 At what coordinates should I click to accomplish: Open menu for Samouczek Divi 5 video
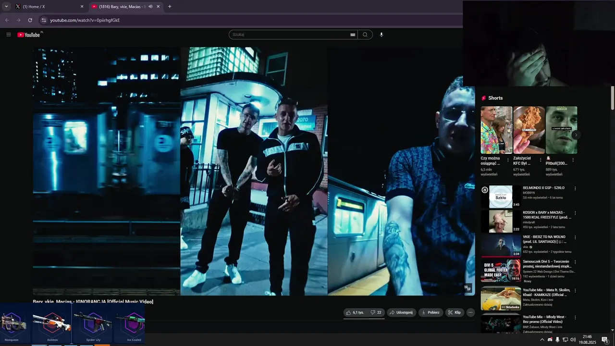click(575, 262)
